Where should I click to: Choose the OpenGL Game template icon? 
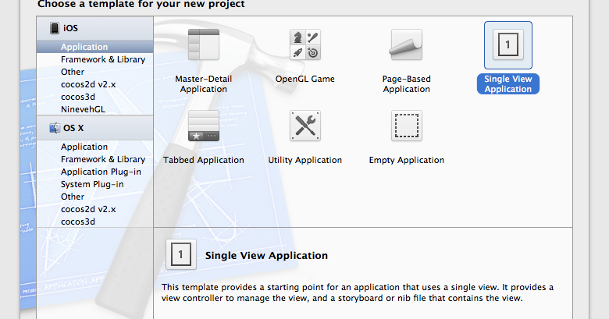(x=304, y=46)
